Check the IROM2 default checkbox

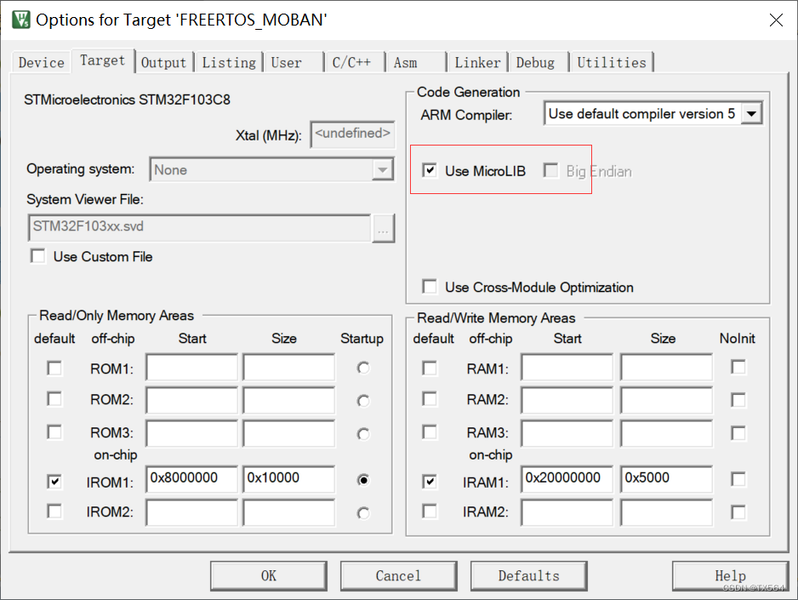point(54,511)
